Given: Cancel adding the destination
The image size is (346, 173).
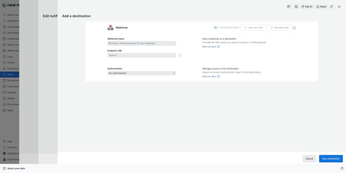Looking at the screenshot, I should click(x=309, y=158).
